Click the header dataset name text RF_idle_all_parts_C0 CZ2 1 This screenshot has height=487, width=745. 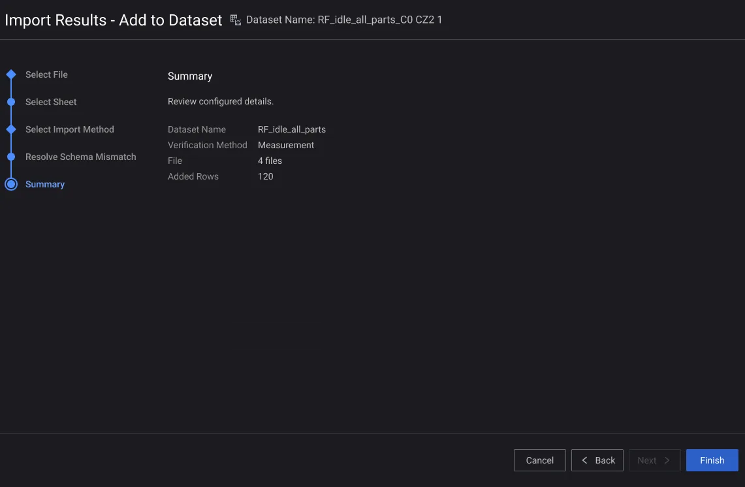[379, 20]
